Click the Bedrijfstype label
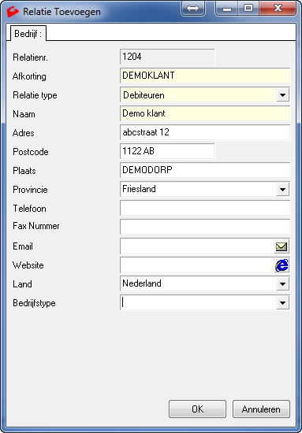Image resolution: width=302 pixels, height=433 pixels. 34,303
